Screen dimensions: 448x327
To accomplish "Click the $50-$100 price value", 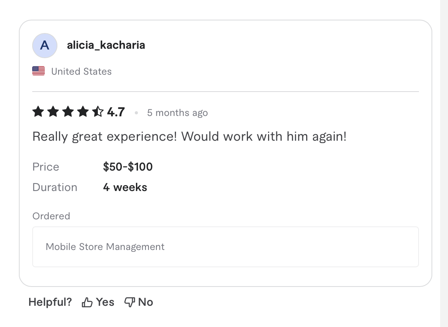I will click(x=127, y=167).
